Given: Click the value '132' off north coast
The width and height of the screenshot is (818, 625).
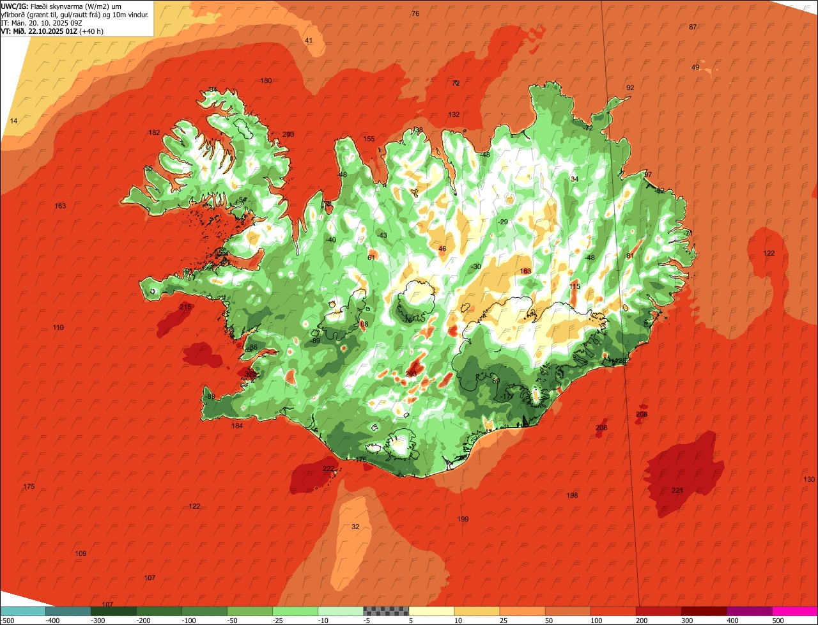Looking at the screenshot, I should 454,114.
